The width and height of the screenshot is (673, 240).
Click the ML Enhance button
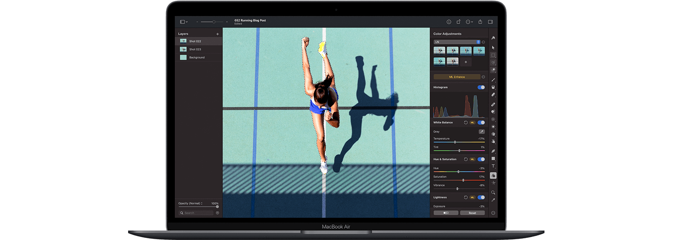coord(457,77)
